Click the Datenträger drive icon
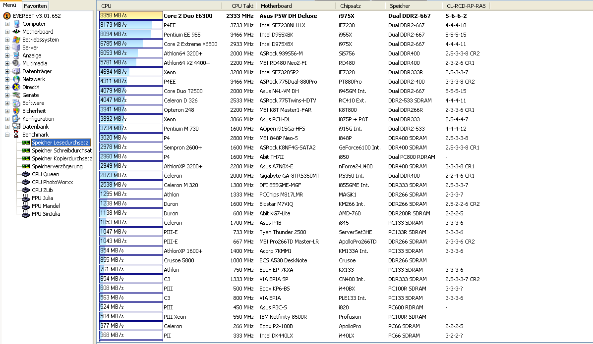This screenshot has width=593, height=344. pyautogui.click(x=16, y=71)
